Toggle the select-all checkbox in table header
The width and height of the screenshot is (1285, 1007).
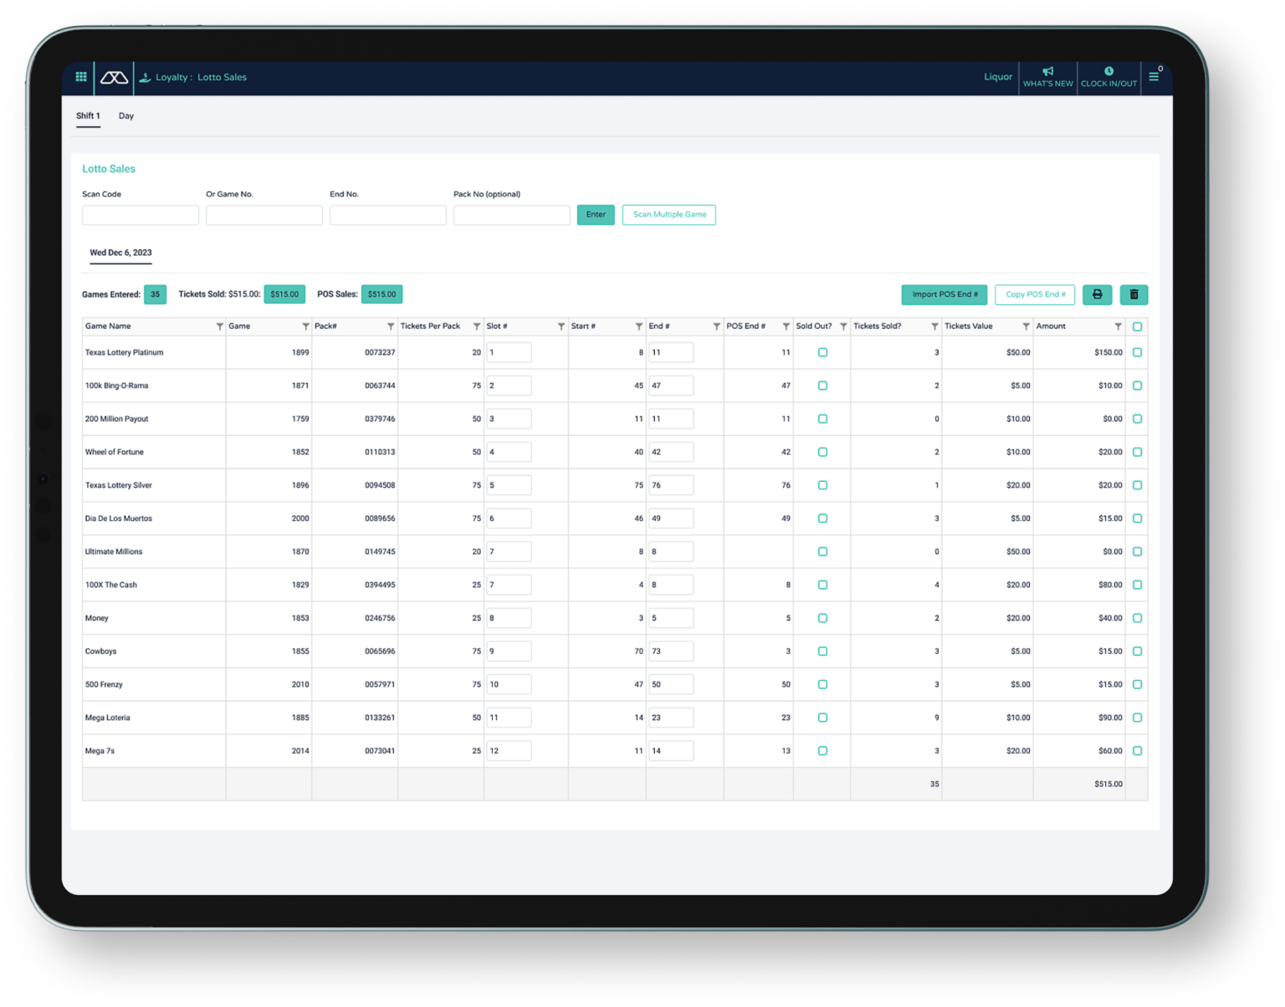pos(1137,327)
